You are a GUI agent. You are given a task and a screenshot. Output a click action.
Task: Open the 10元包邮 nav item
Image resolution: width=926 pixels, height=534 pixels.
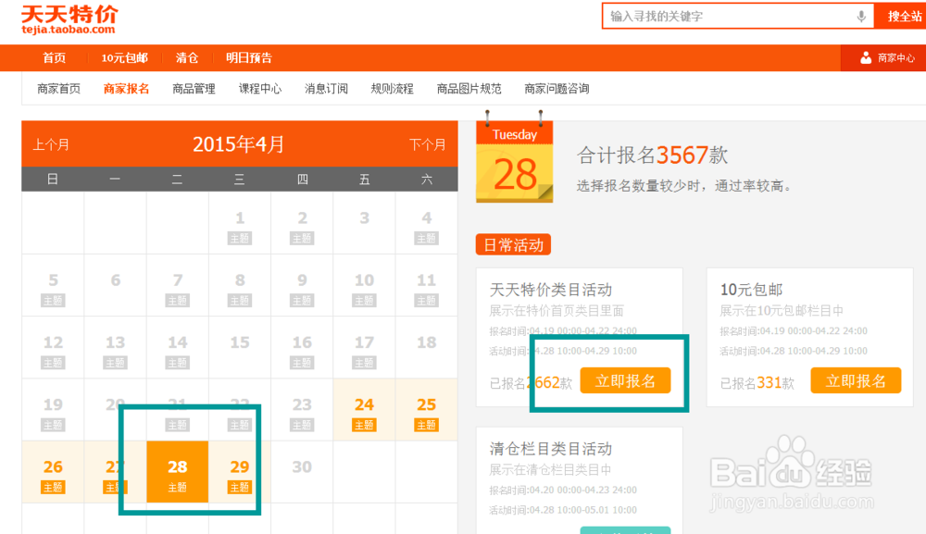[x=125, y=57]
